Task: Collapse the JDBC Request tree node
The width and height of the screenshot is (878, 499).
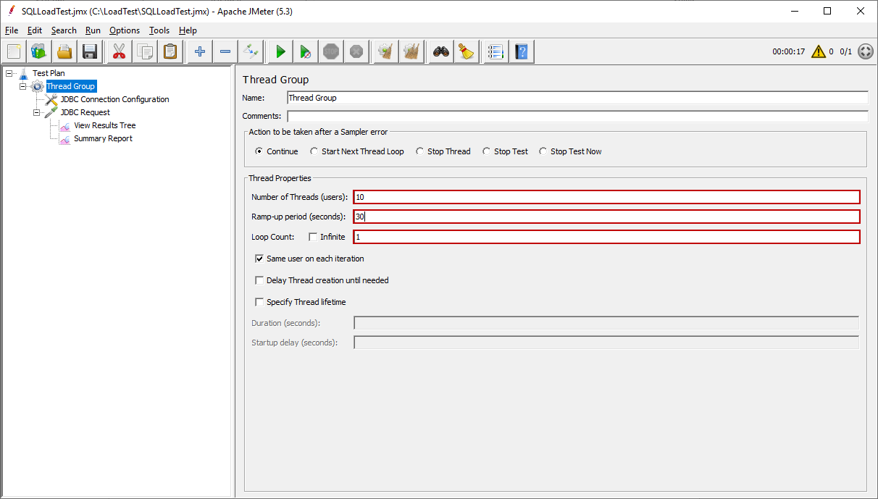Action: pos(36,112)
